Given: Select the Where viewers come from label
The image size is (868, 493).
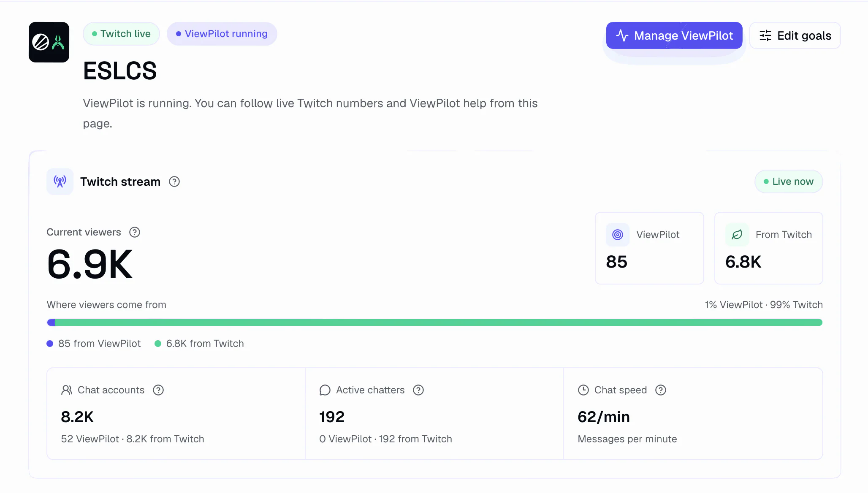Looking at the screenshot, I should click(106, 305).
